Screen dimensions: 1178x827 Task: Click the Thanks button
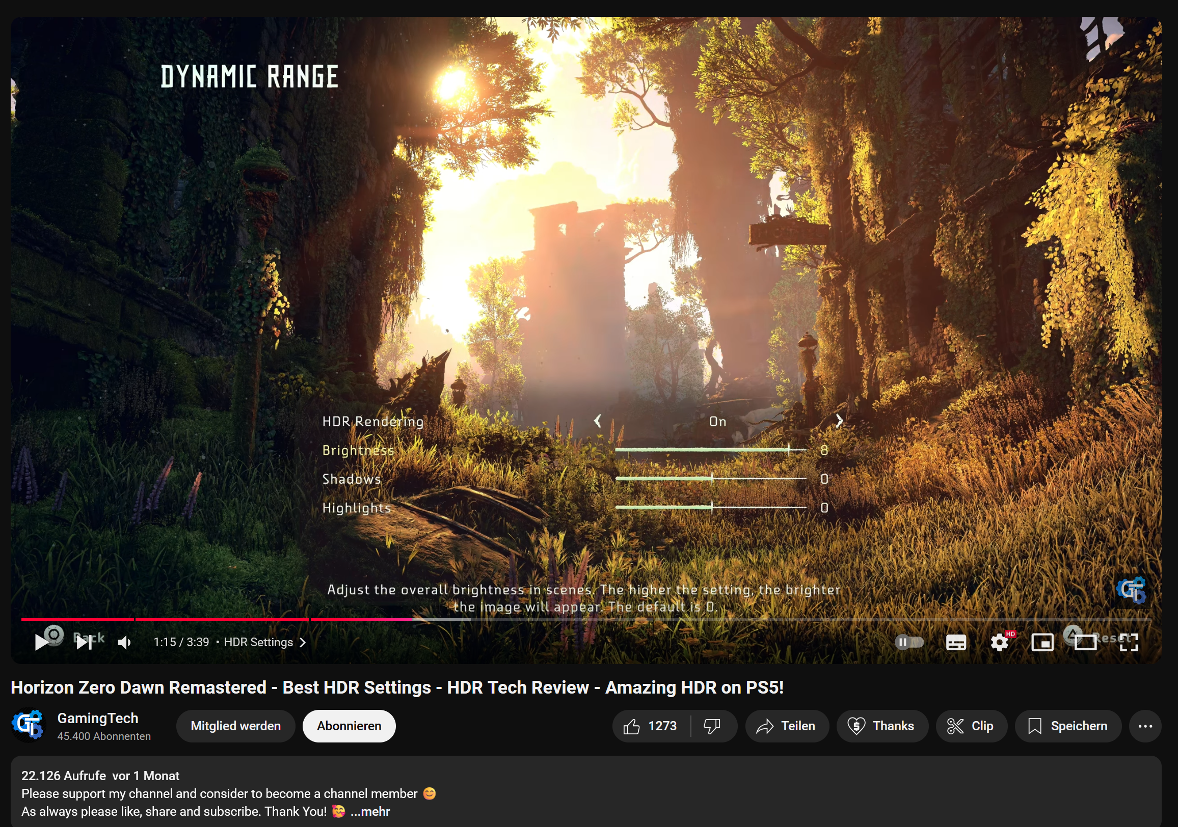point(881,726)
